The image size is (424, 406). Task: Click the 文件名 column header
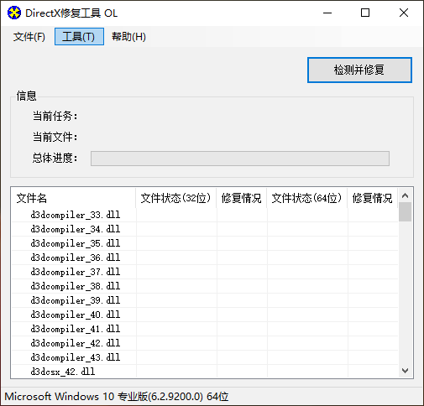coord(73,198)
